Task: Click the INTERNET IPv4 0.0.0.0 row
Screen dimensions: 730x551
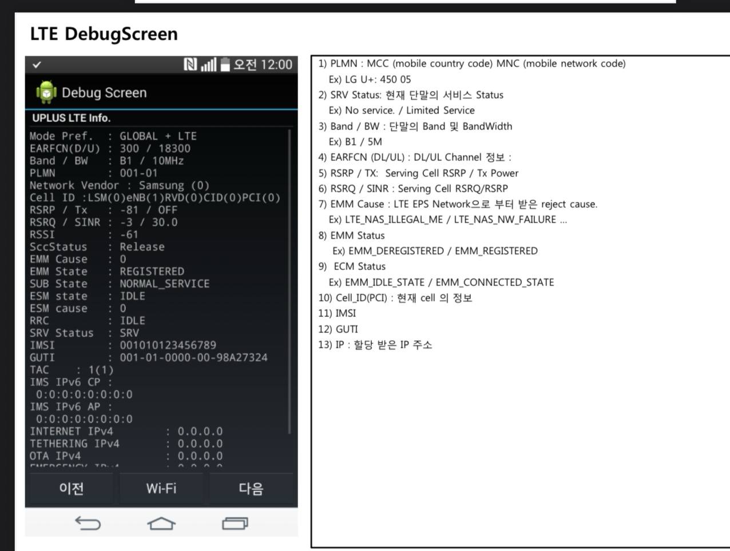Action: pyautogui.click(x=126, y=431)
